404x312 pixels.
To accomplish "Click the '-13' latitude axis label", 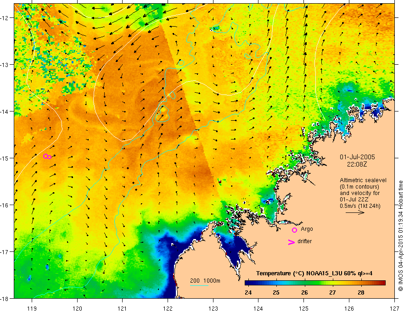I will 5,64.
